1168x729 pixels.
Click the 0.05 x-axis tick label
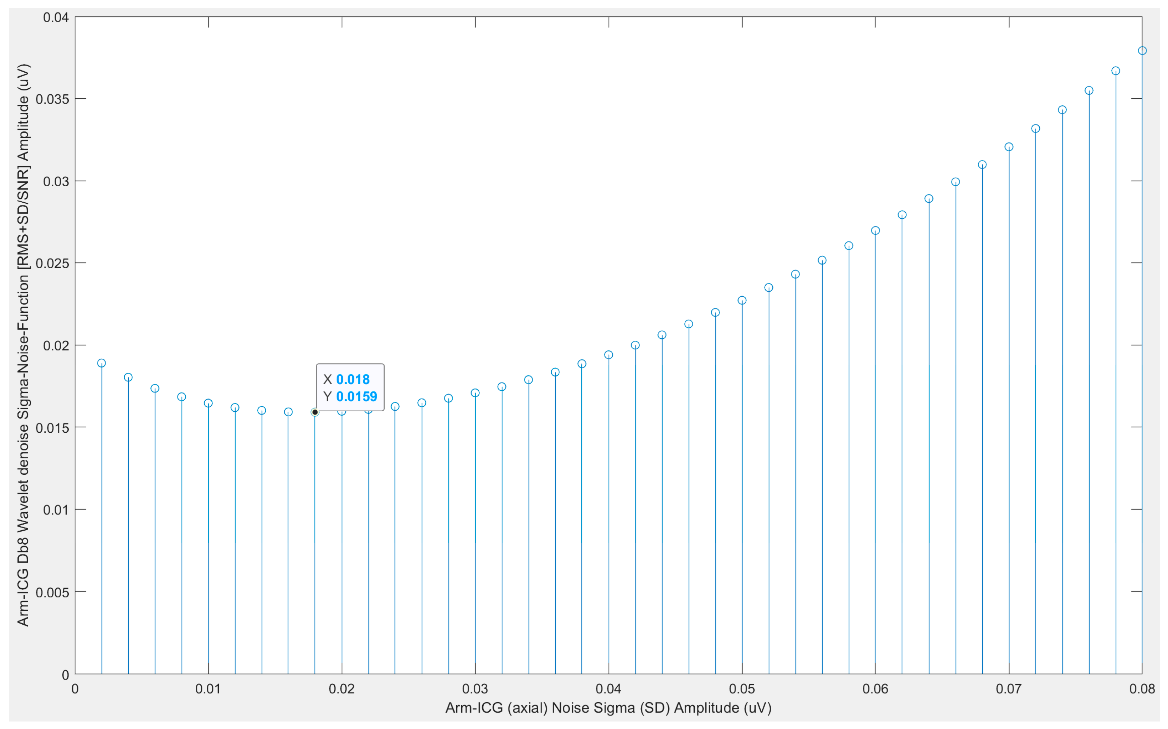(x=741, y=689)
